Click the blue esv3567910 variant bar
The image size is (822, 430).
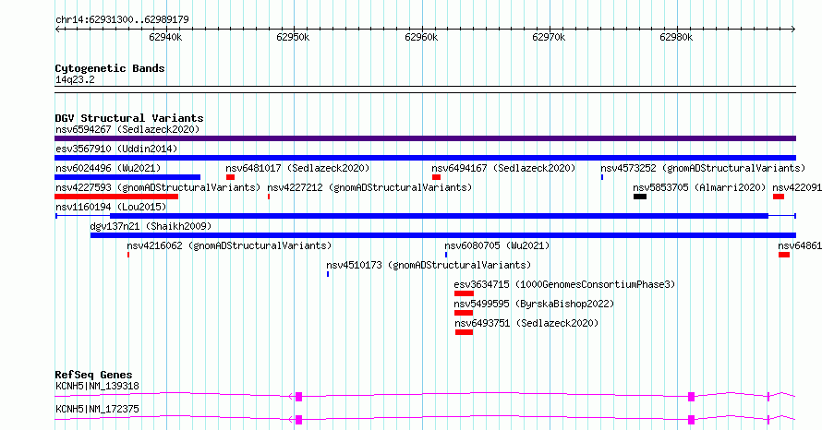click(x=425, y=158)
